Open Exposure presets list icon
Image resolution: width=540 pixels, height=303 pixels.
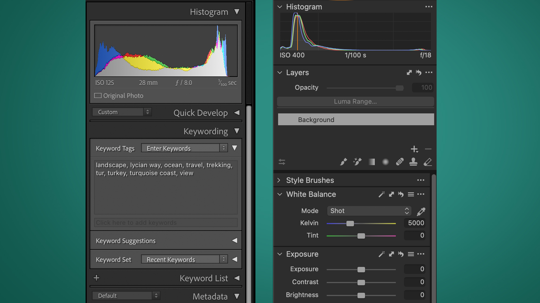pos(411,254)
